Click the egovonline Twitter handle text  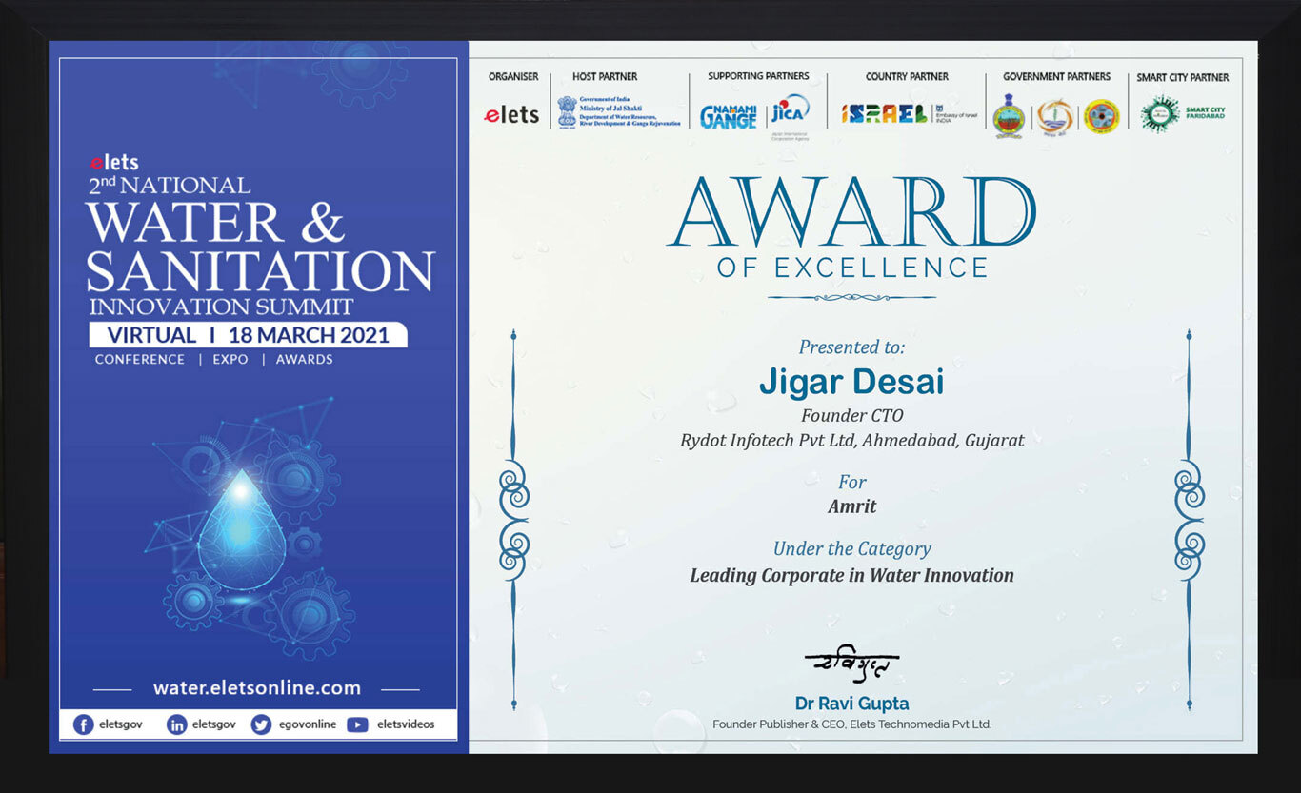tap(307, 724)
